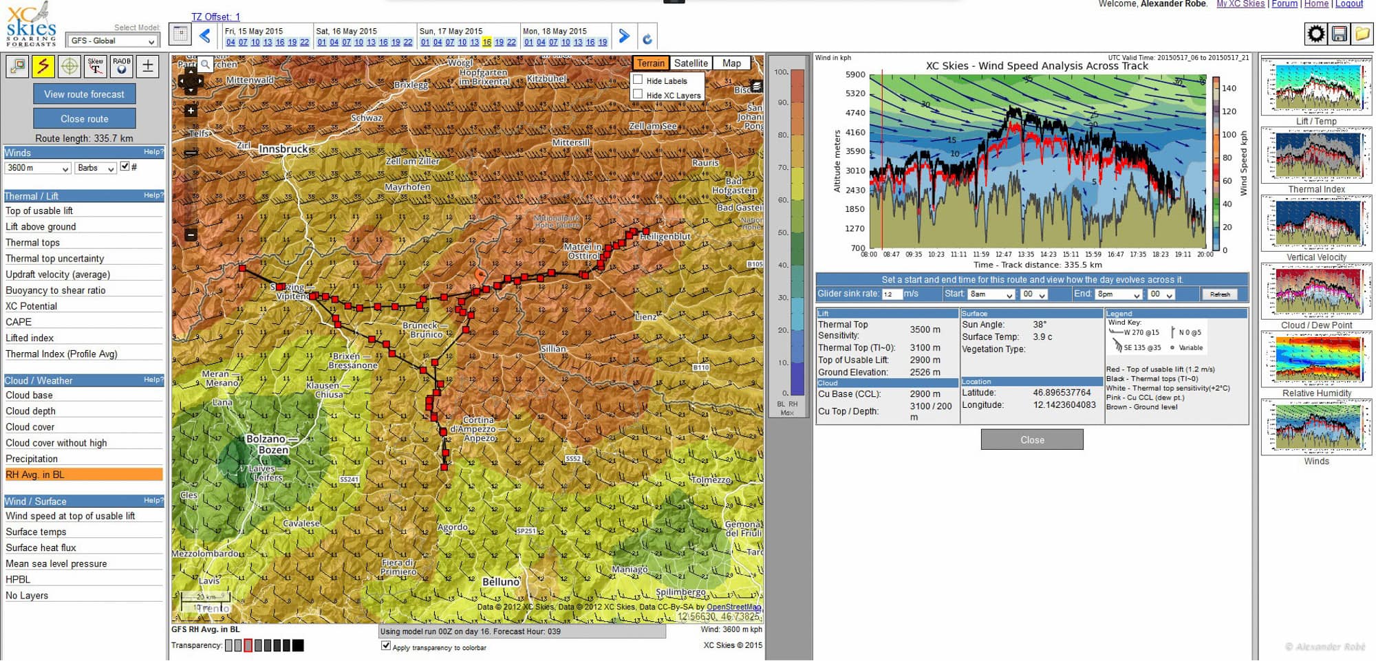Pan the map left with arrow
Screen dimensions: 1376x661
click(x=182, y=82)
